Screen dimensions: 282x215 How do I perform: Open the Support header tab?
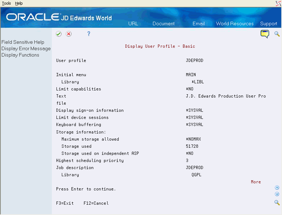click(268, 23)
